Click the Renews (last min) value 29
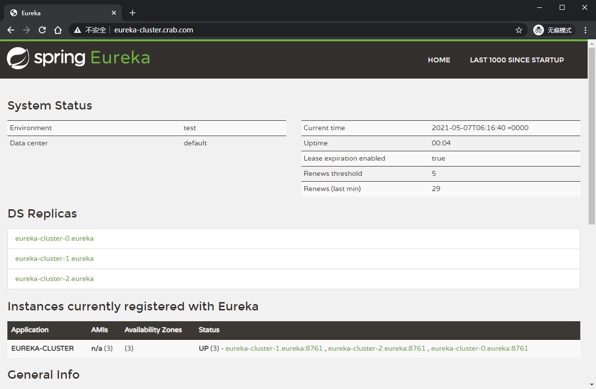Viewport: 596px width, 389px height. 436,189
